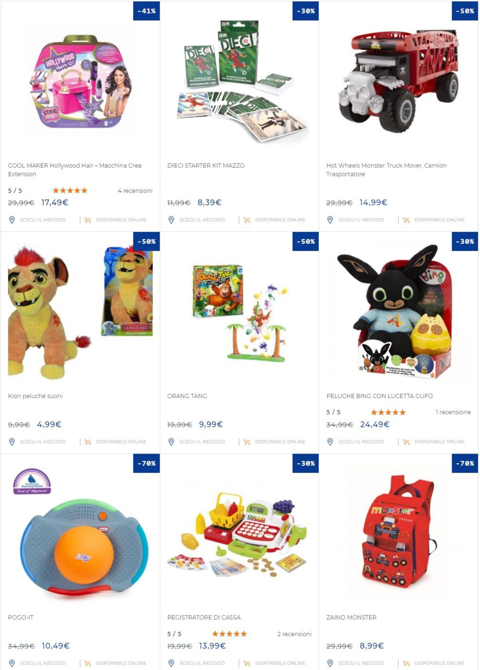
Task: Select the Kion peluche suoni product title
Action: tap(35, 396)
